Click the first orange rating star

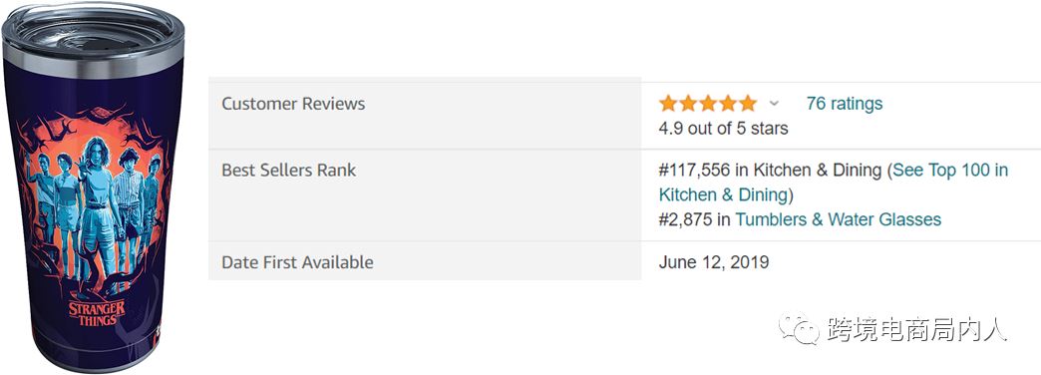pyautogui.click(x=668, y=104)
